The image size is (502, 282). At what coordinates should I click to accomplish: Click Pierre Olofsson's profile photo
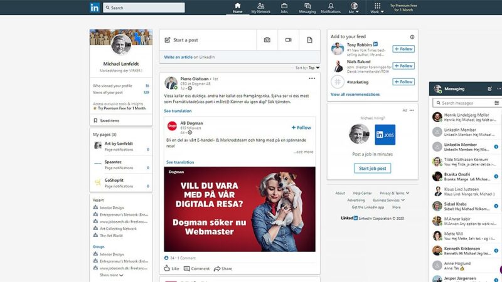pyautogui.click(x=171, y=83)
